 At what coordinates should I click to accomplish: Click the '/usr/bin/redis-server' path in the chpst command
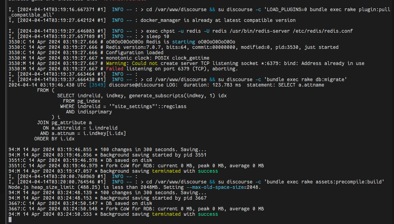(x=259, y=31)
